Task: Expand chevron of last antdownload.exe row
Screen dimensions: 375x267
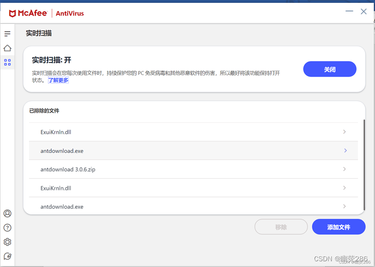Action: point(344,206)
